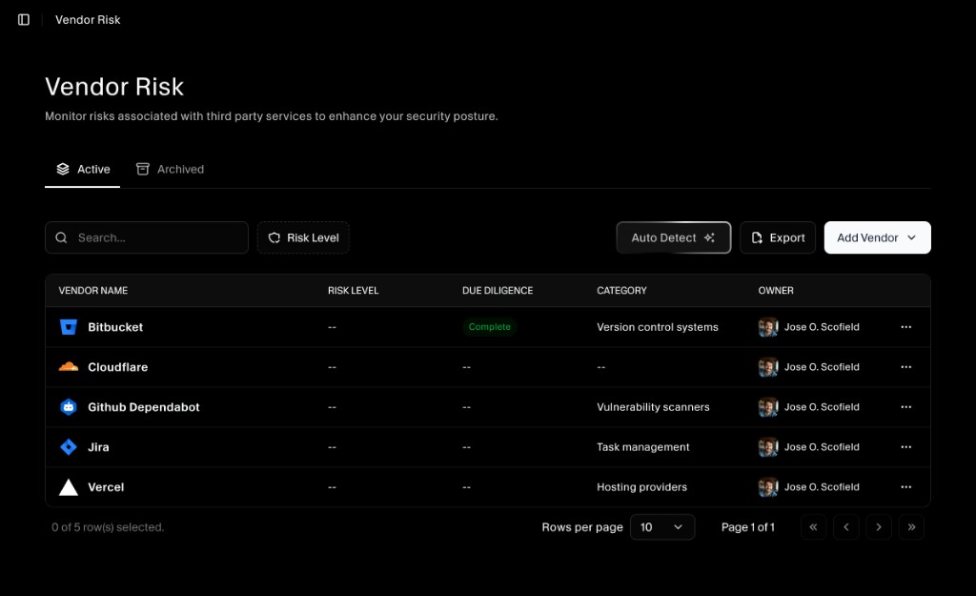The image size is (976, 596).
Task: Open Vercel row actions menu
Action: click(x=905, y=487)
